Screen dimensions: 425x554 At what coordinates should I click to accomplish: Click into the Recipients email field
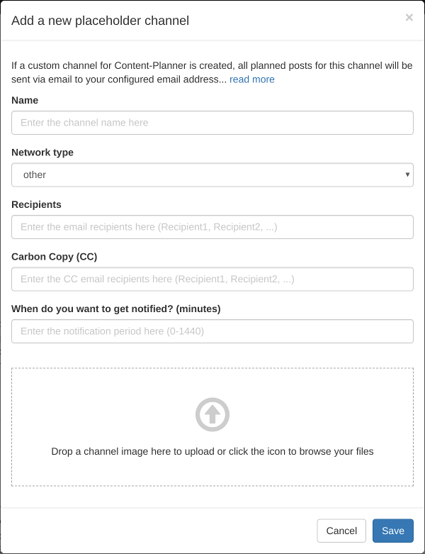(x=212, y=227)
